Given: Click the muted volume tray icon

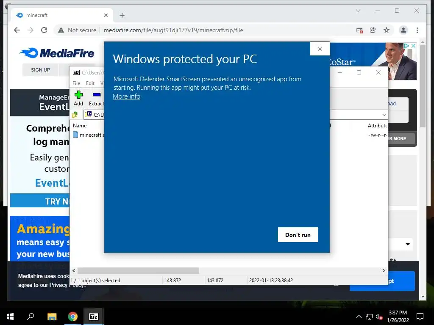Looking at the screenshot, I should coord(379,317).
